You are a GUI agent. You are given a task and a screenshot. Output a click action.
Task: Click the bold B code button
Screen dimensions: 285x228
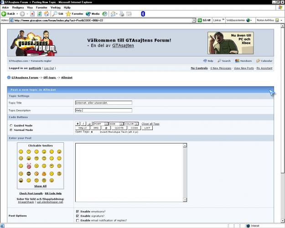[x=78, y=124]
